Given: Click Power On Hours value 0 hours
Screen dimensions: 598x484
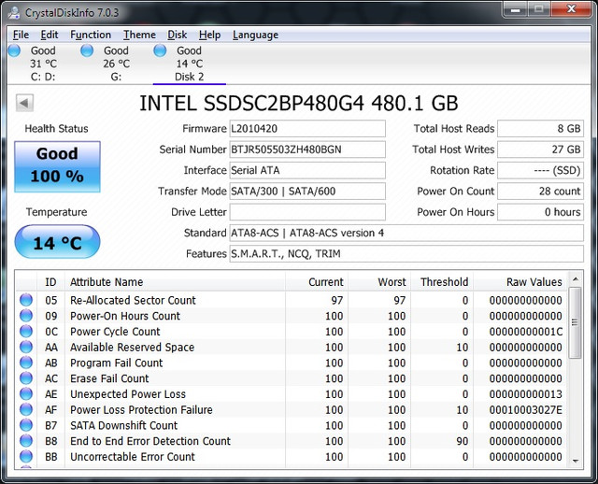Looking at the screenshot, I should [x=540, y=212].
